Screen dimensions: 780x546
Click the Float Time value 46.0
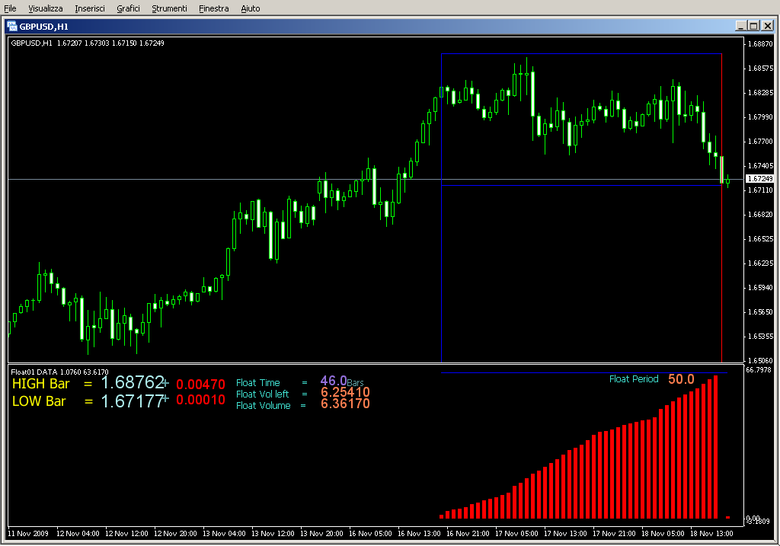(334, 381)
